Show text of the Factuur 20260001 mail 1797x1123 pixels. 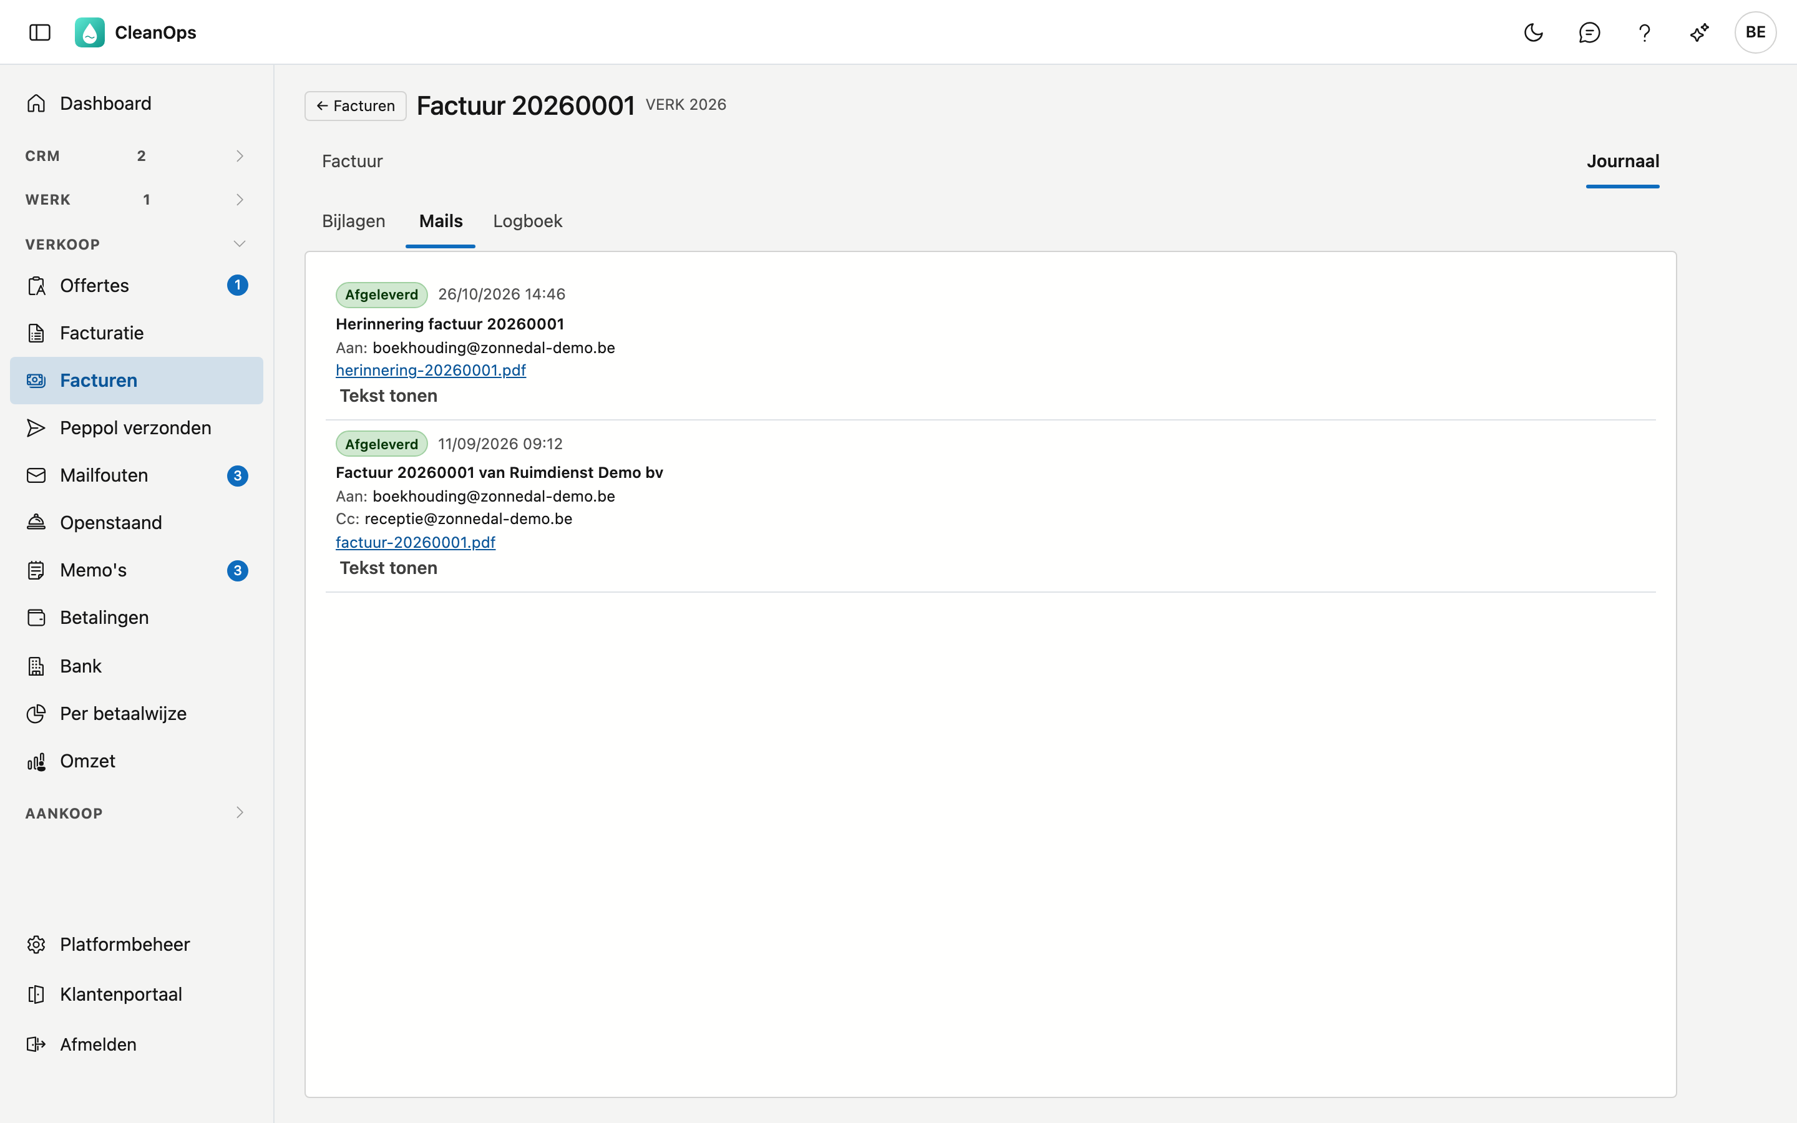[387, 568]
